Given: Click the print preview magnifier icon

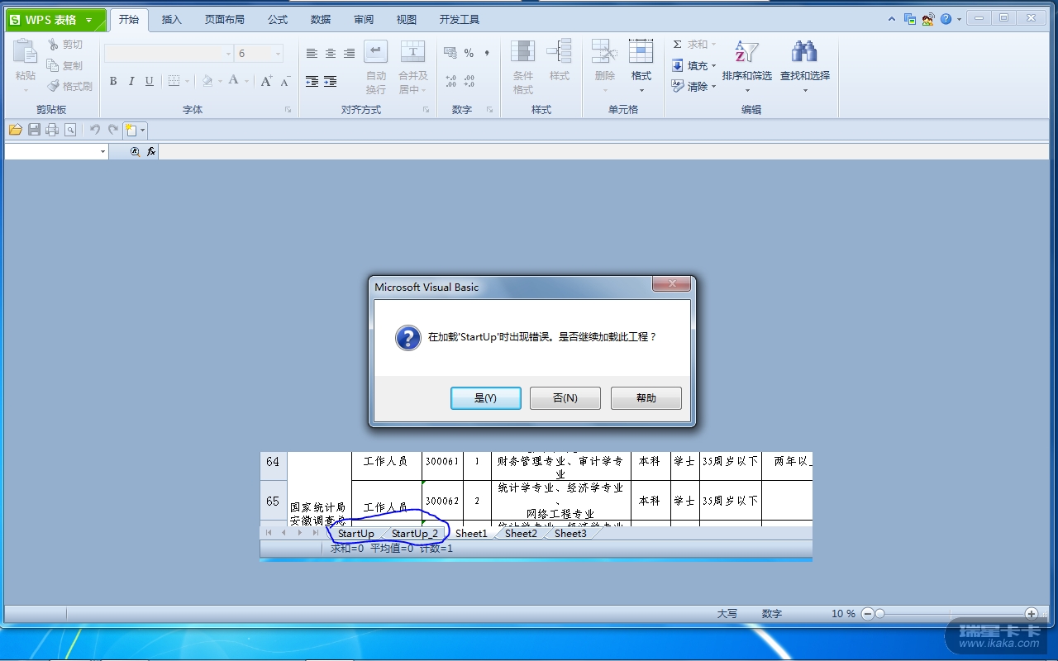Looking at the screenshot, I should [70, 130].
